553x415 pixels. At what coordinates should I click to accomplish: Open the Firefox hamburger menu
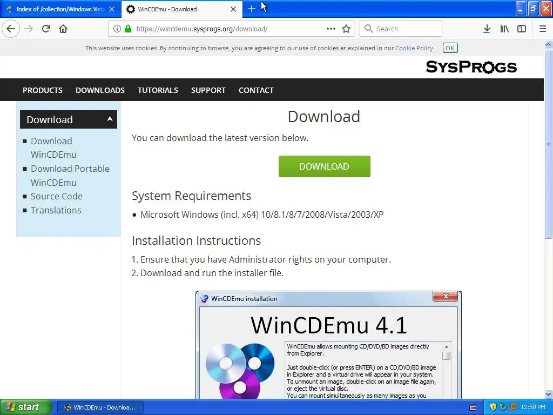[543, 29]
